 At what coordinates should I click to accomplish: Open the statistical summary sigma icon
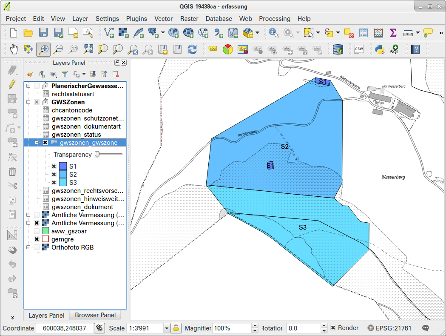point(393,32)
